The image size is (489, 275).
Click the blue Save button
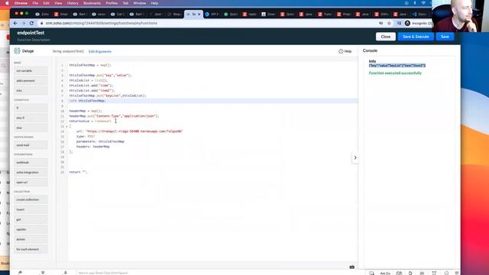point(445,37)
